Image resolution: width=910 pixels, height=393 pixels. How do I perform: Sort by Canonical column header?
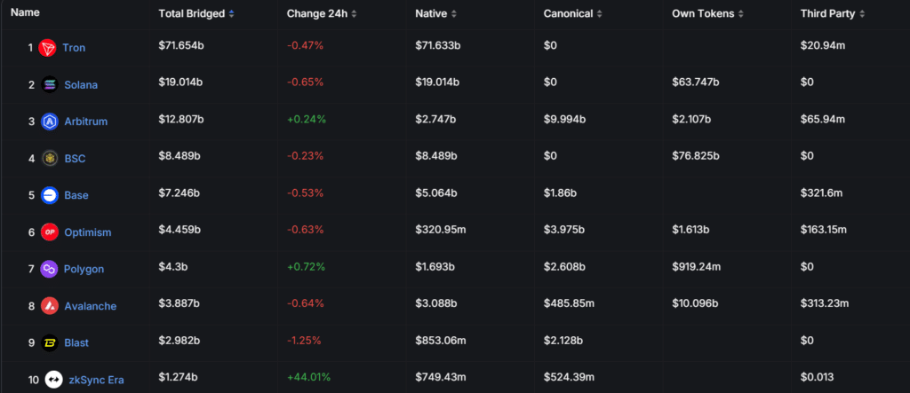(573, 13)
